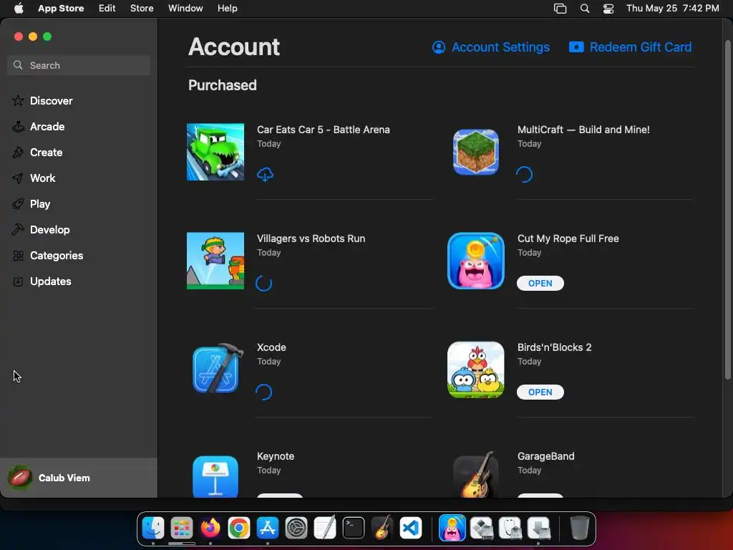Click Redeem Gift Card
The width and height of the screenshot is (733, 550).
click(630, 47)
